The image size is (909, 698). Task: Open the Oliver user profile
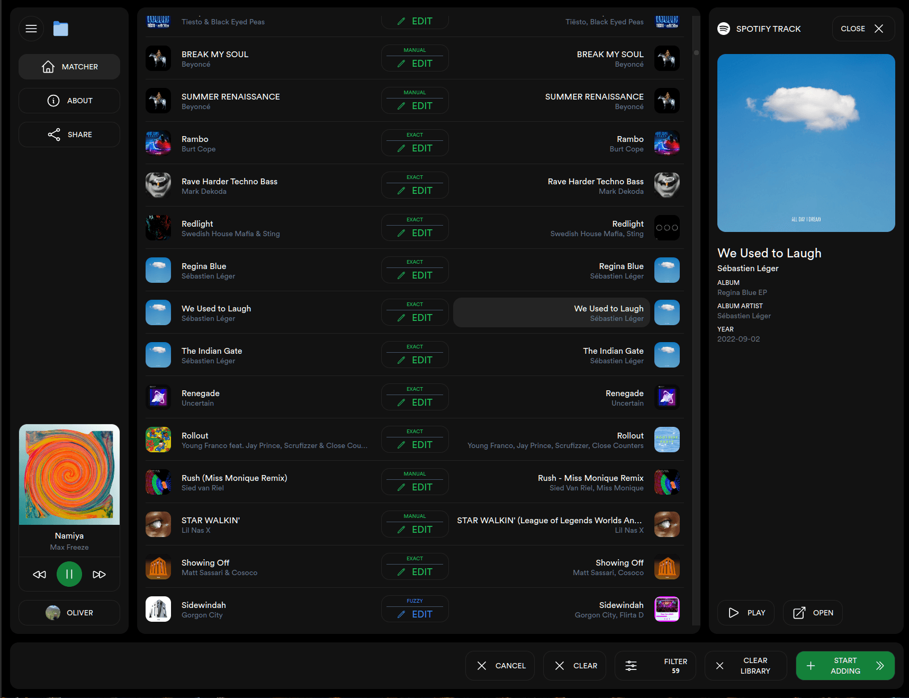(69, 613)
